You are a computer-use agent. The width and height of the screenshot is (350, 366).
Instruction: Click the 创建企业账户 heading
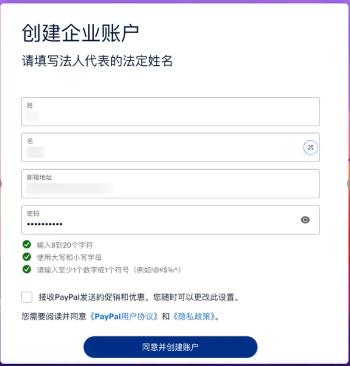click(x=80, y=33)
